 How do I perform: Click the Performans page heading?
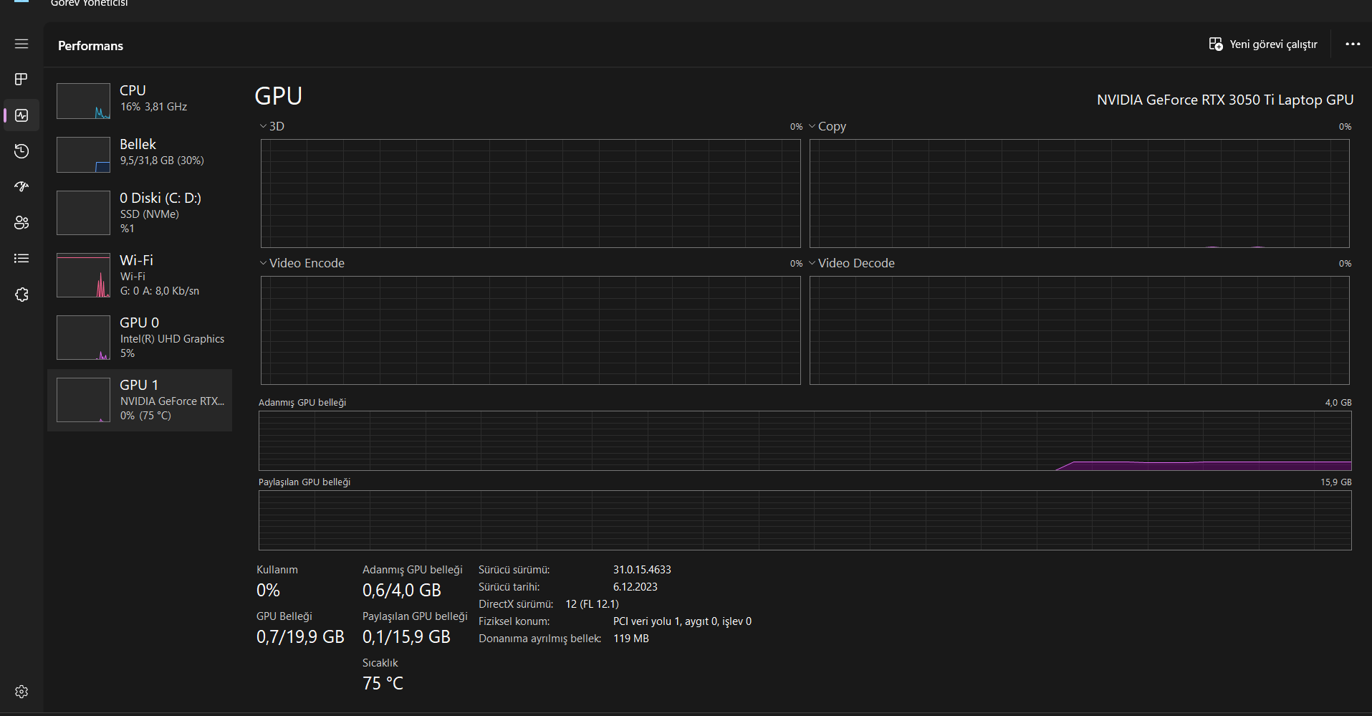90,46
